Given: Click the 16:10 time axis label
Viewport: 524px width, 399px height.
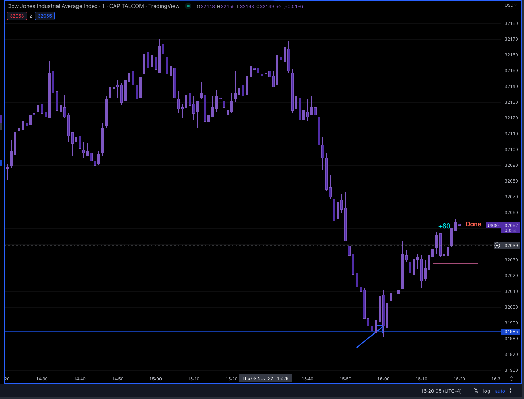Looking at the screenshot, I should click(x=421, y=379).
